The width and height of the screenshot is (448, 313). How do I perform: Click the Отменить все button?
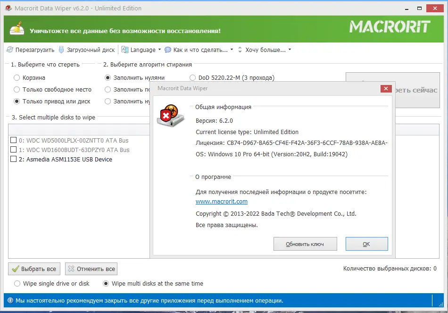point(91,269)
